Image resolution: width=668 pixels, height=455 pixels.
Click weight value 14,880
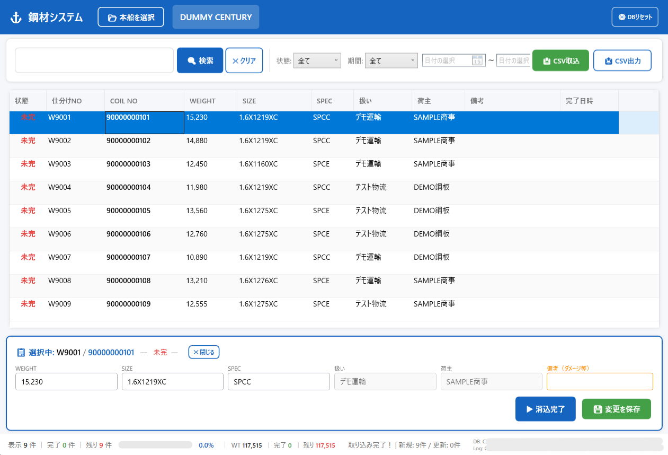pos(197,141)
